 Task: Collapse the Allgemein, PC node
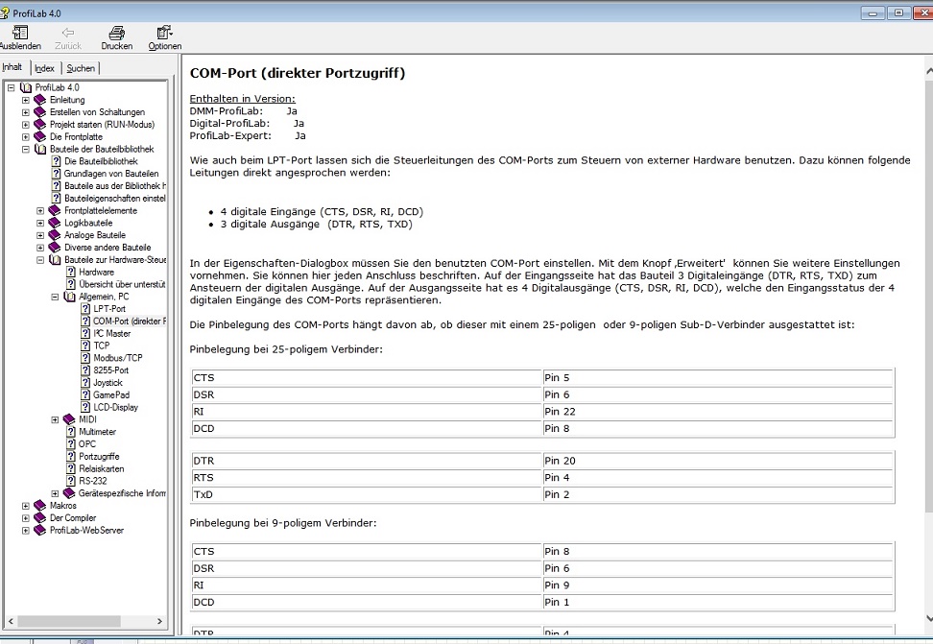click(55, 297)
